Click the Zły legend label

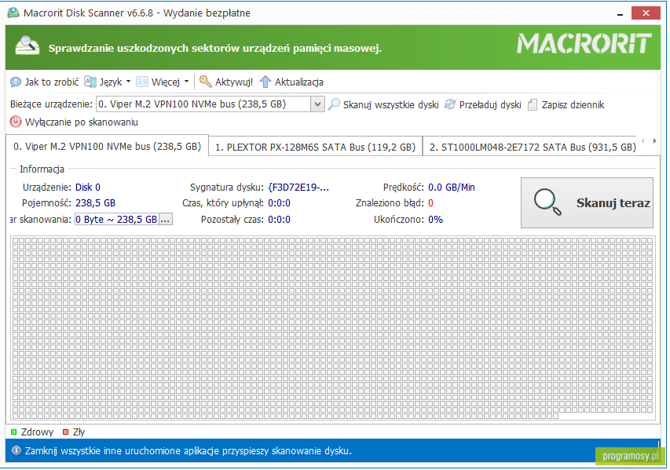pos(79,432)
